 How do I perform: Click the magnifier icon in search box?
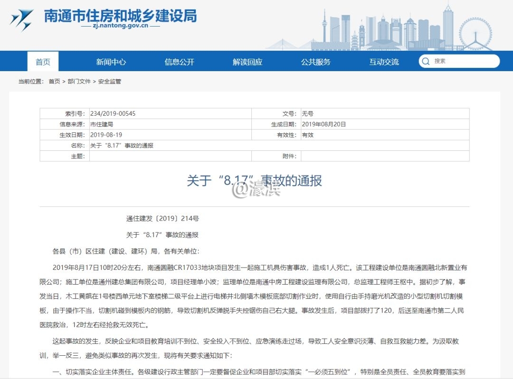(x=426, y=61)
